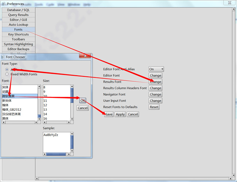Select font size 16
The image size is (237, 182).
(x=57, y=118)
